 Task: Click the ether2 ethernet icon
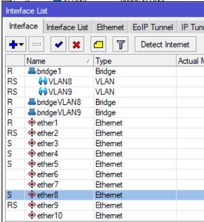32,133
